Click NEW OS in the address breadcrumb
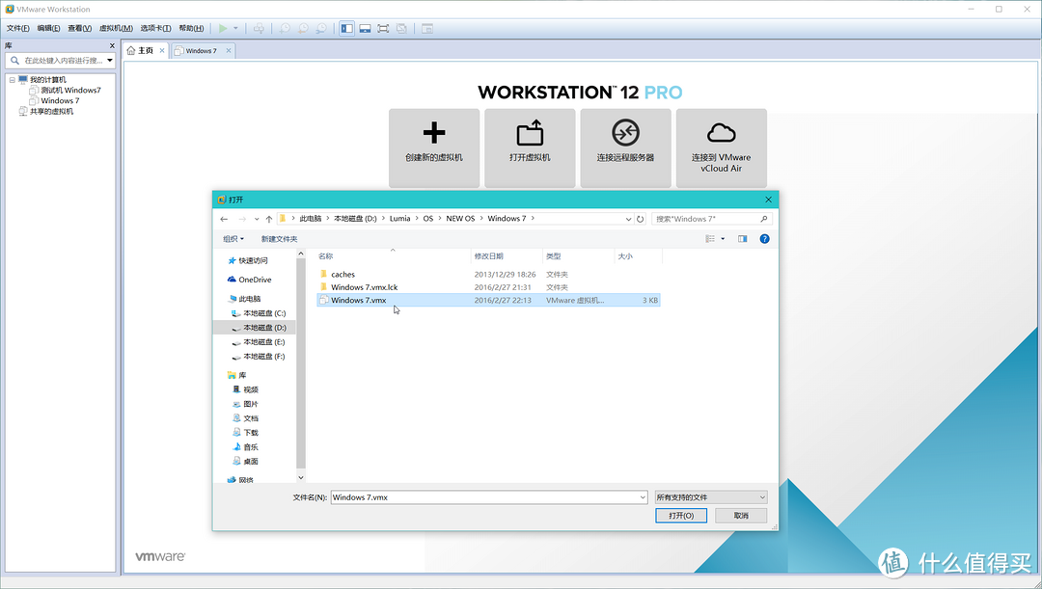 click(x=460, y=219)
